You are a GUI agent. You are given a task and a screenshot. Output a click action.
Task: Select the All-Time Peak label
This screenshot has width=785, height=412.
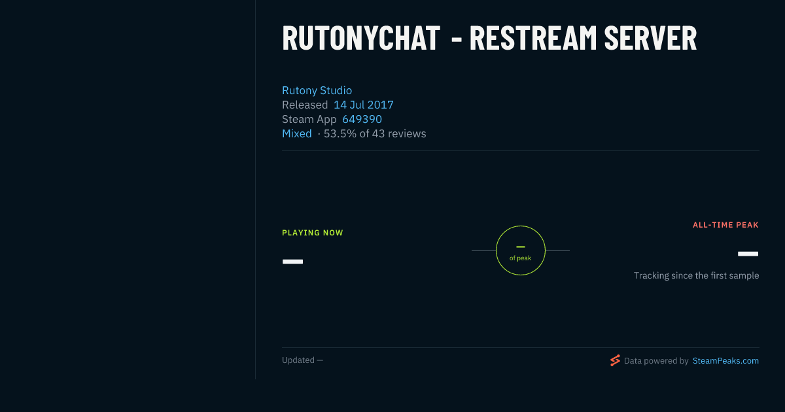pos(725,225)
